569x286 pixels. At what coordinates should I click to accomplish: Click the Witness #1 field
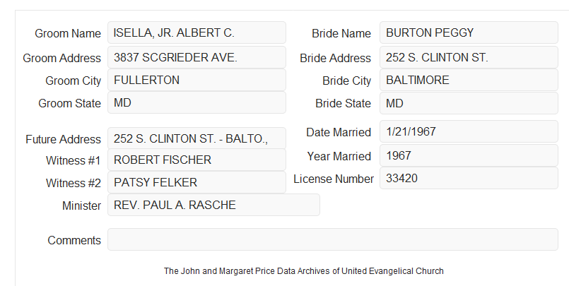coord(196,160)
